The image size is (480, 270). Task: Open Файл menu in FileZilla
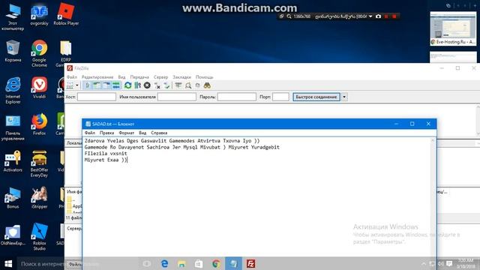pyautogui.click(x=72, y=76)
